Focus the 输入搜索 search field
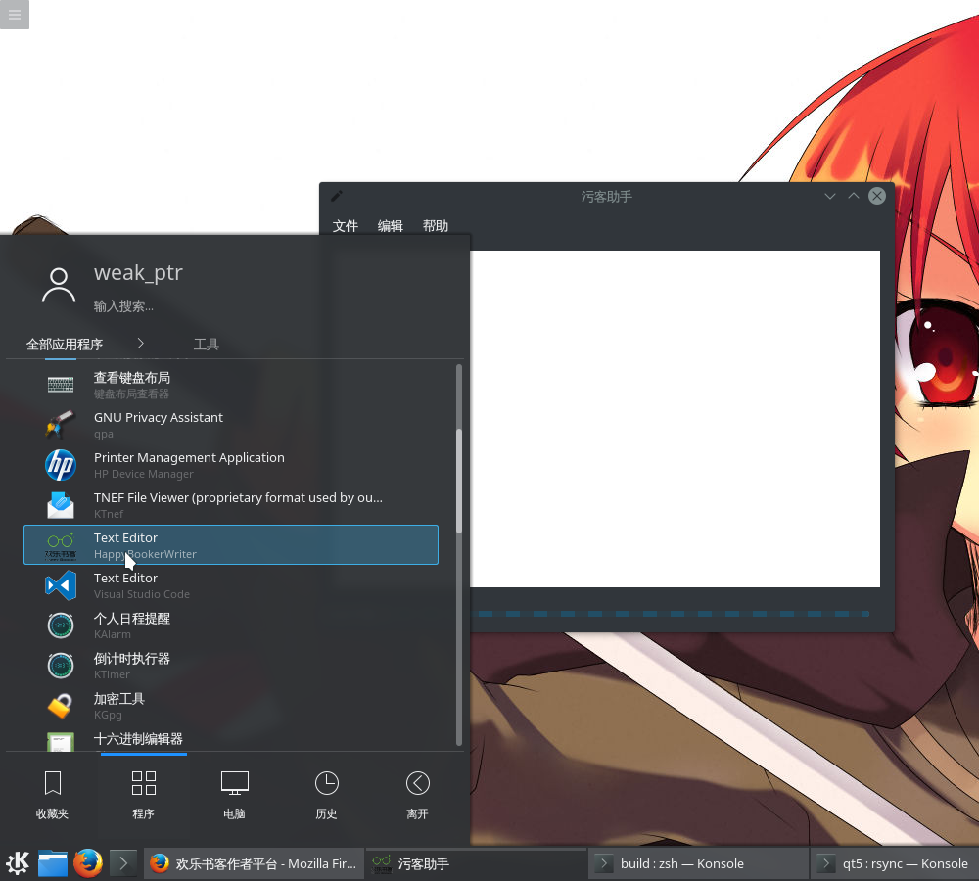This screenshot has width=979, height=881. click(123, 306)
